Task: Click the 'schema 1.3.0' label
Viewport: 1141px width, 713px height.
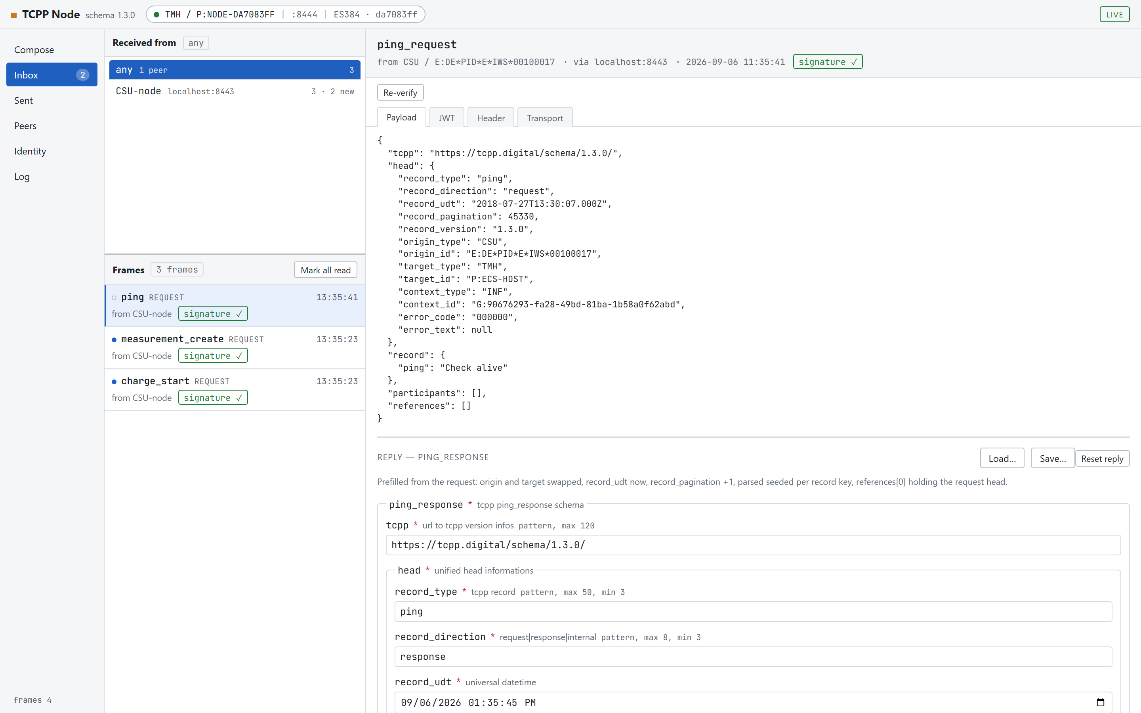Action: point(110,15)
